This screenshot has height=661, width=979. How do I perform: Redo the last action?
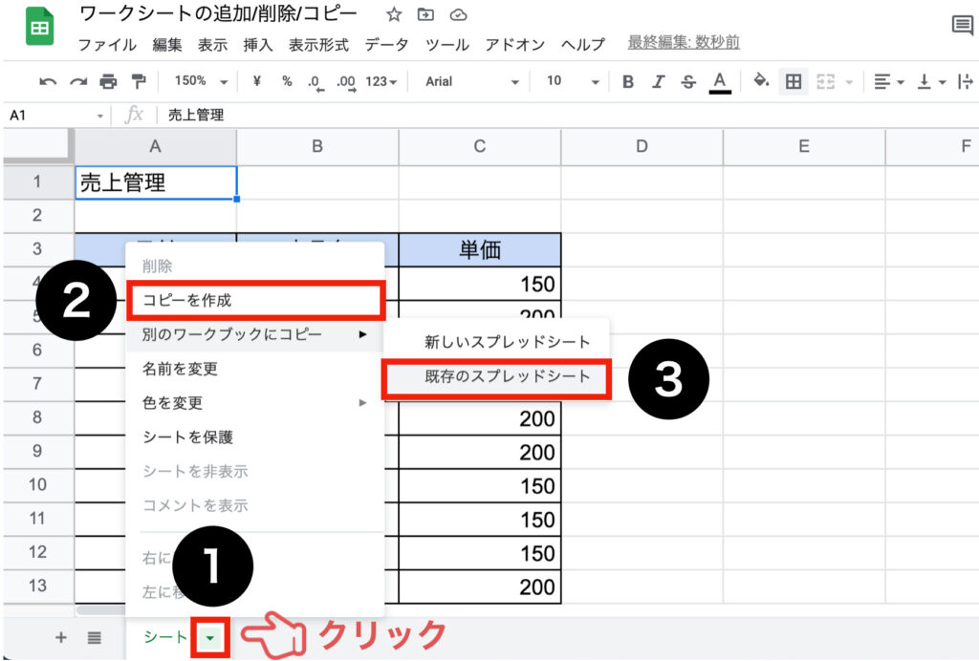(x=78, y=82)
